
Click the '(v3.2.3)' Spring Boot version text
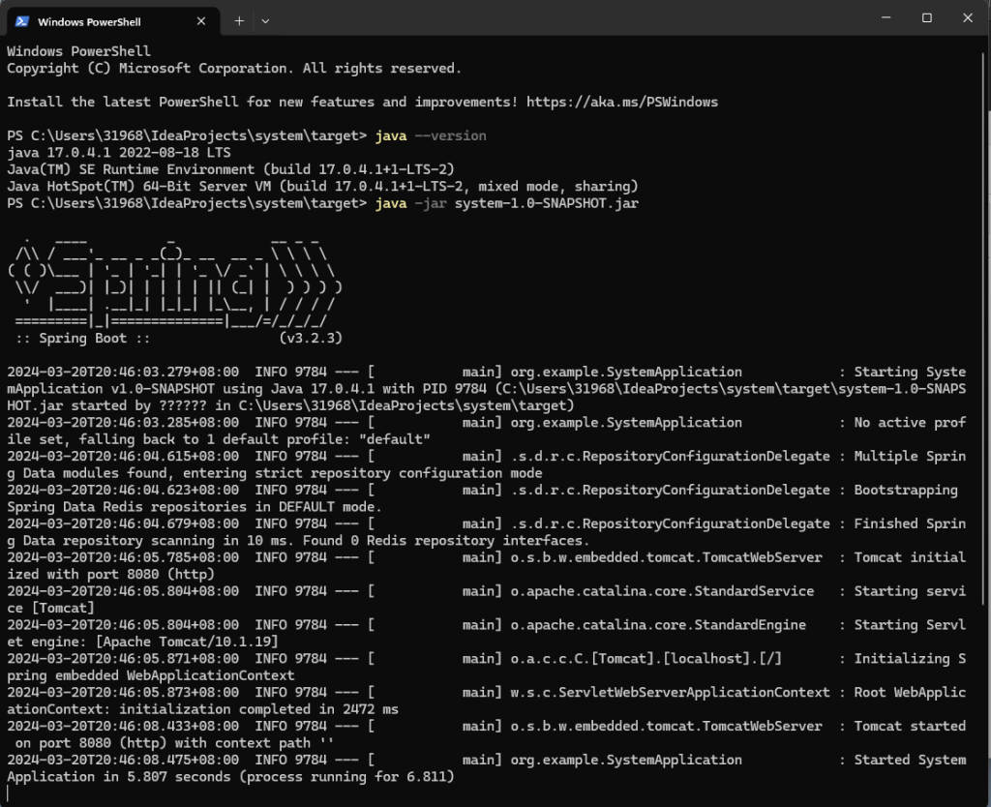point(310,339)
